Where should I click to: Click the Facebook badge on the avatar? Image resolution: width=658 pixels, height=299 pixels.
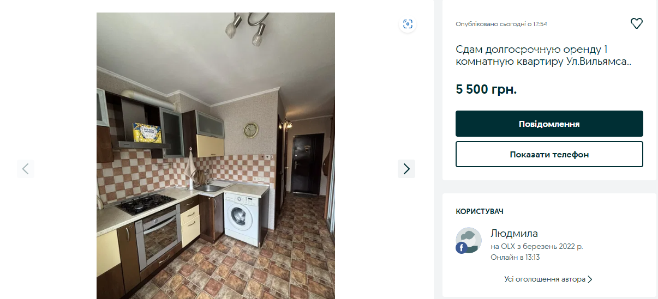tap(461, 248)
